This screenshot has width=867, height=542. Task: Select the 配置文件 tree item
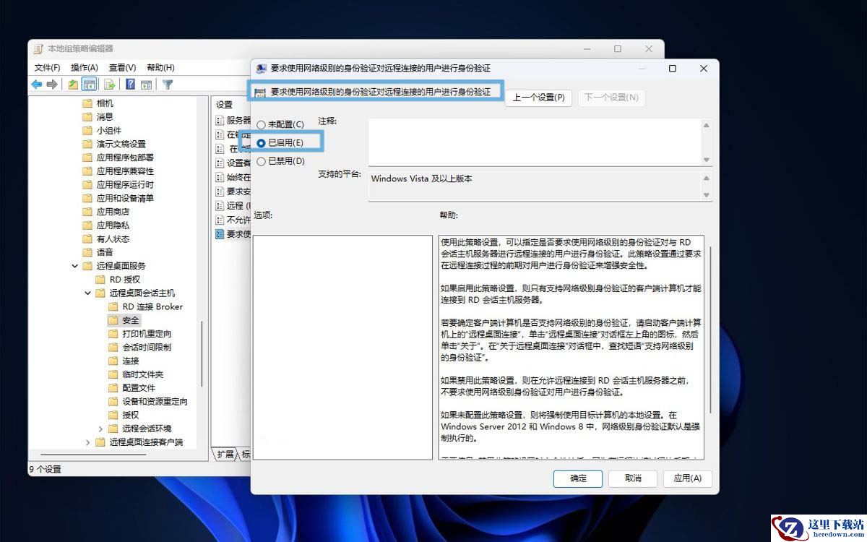(x=139, y=388)
